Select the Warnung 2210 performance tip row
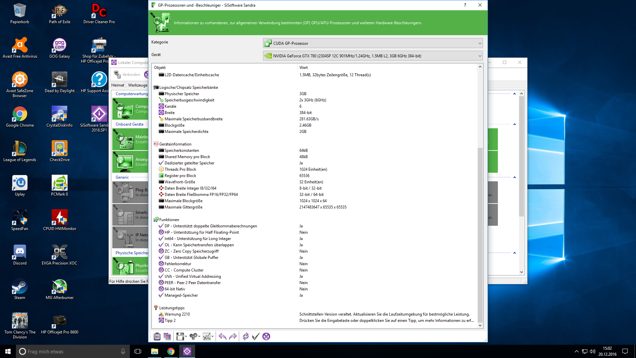The height and width of the screenshot is (358, 636). 177,314
